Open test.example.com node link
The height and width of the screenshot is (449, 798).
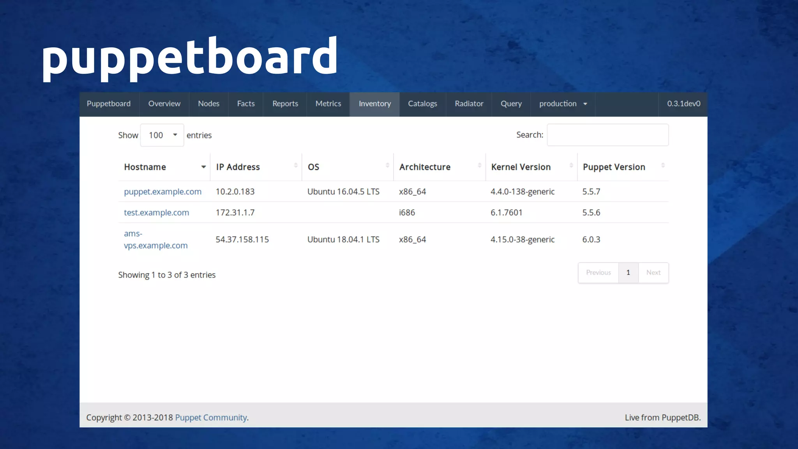(157, 213)
